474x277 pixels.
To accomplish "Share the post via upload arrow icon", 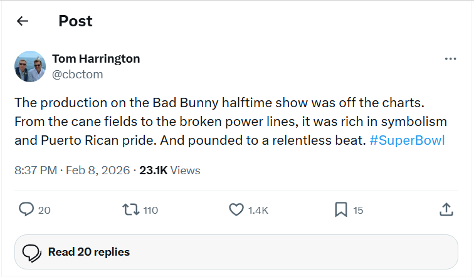I will 446,210.
